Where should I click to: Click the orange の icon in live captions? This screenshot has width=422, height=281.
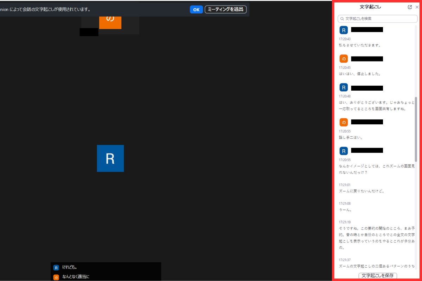click(x=56, y=277)
